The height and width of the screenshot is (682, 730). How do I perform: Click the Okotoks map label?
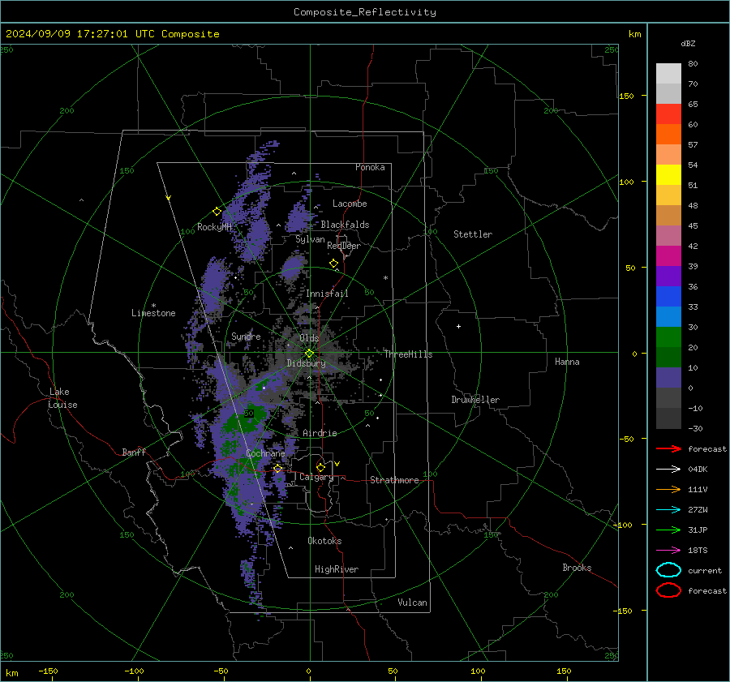pos(324,541)
